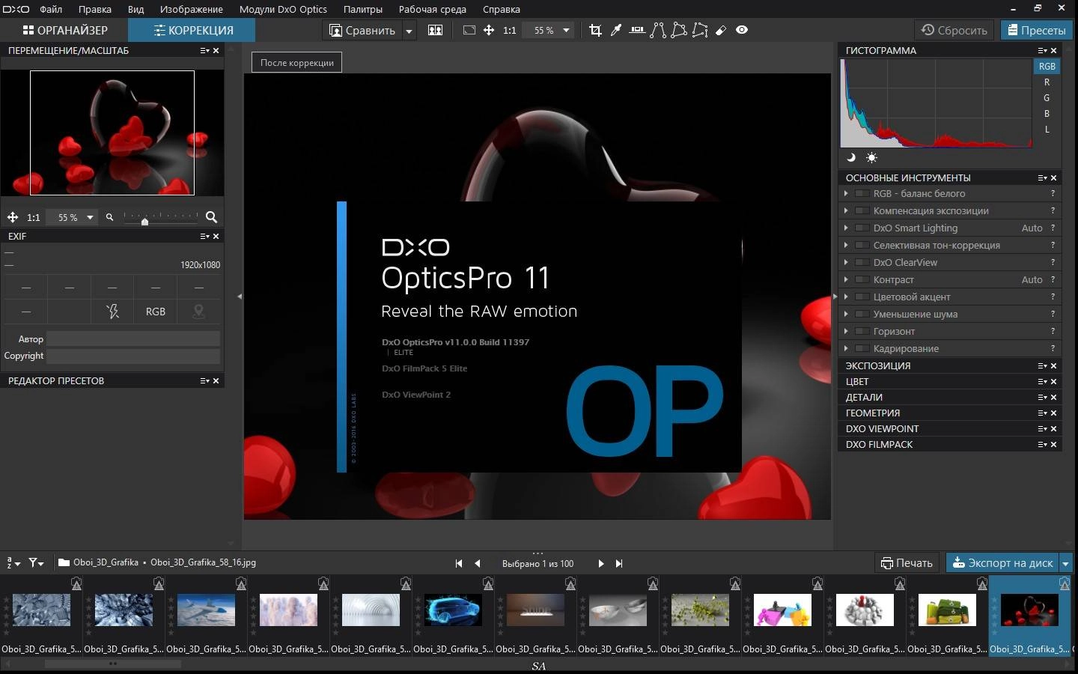
Task: Activate the Horizon leveling tool
Action: pyautogui.click(x=637, y=30)
